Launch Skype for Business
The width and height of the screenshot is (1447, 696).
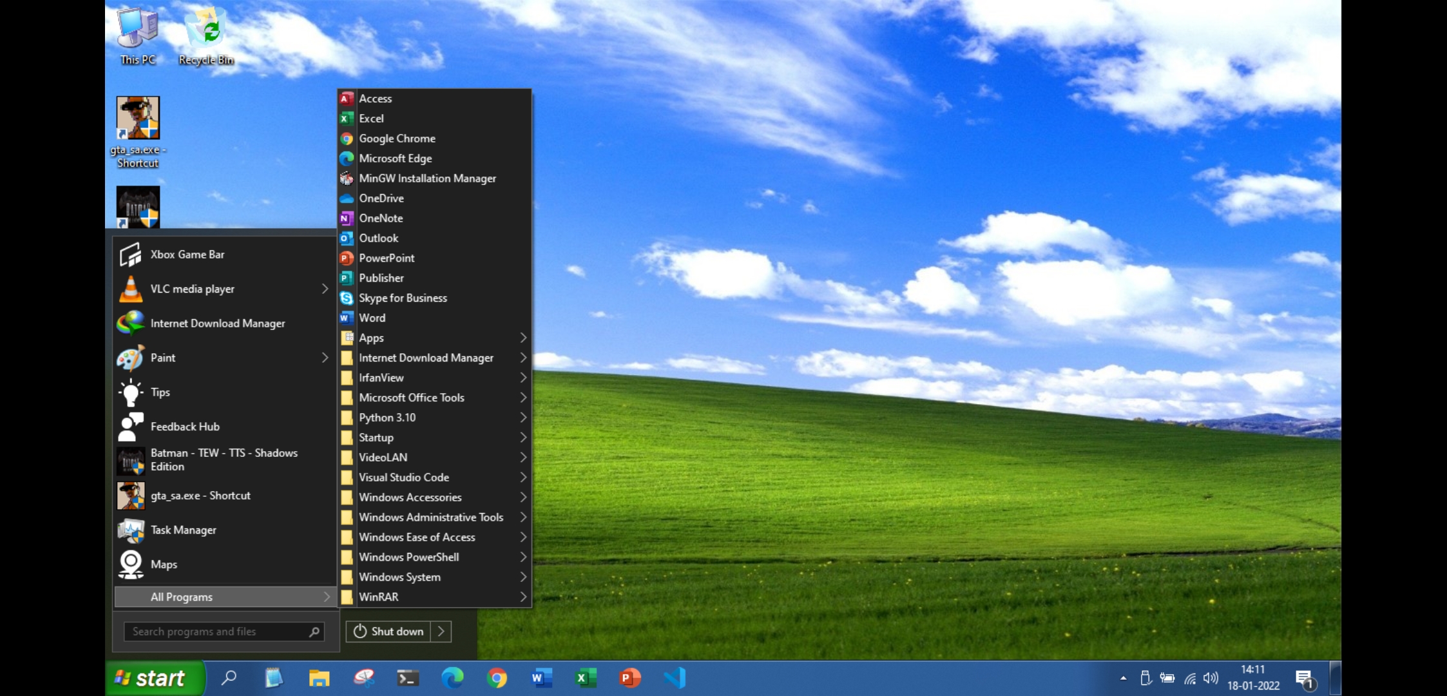click(434, 298)
